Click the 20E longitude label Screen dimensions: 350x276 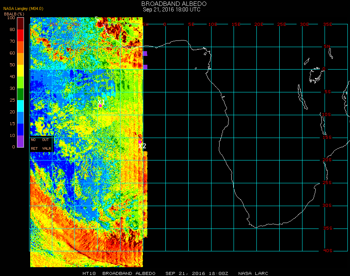259,24
